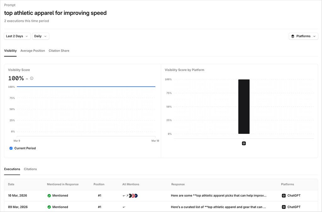The width and height of the screenshot is (322, 212).
Task: Click the New Balance mention icon
Action: tap(136, 195)
